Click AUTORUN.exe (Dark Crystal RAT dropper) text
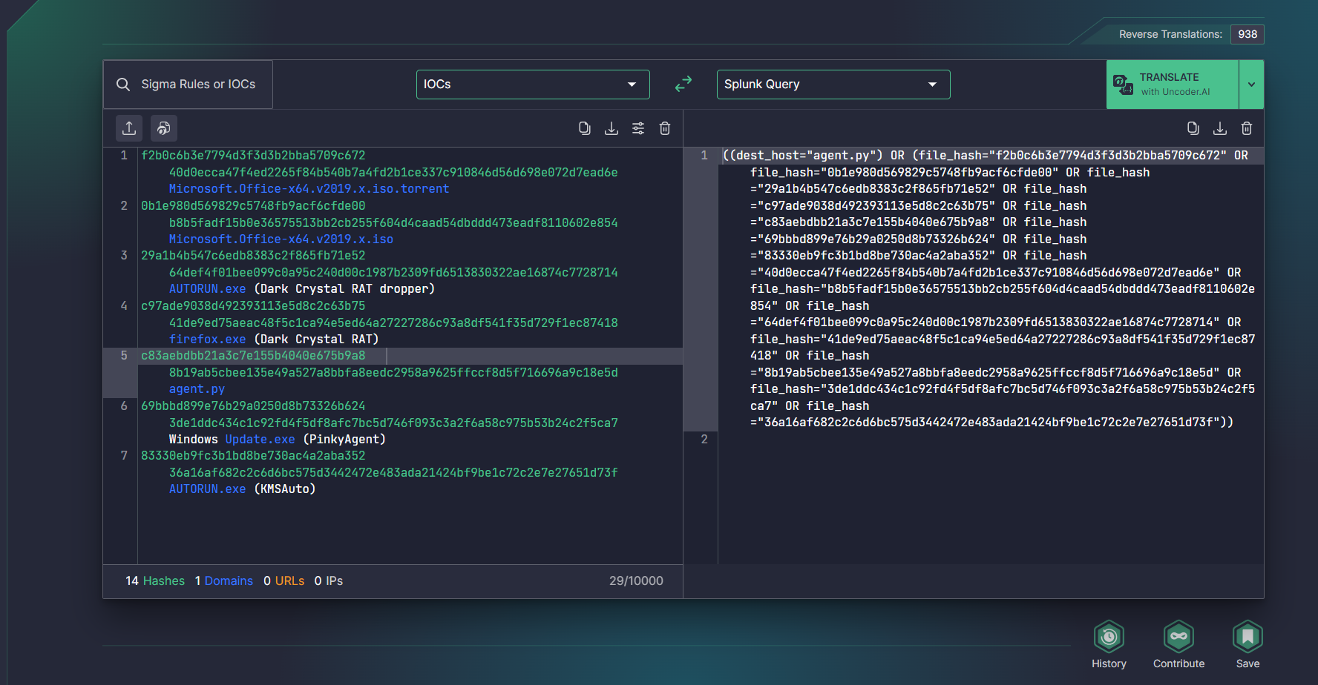 click(302, 289)
